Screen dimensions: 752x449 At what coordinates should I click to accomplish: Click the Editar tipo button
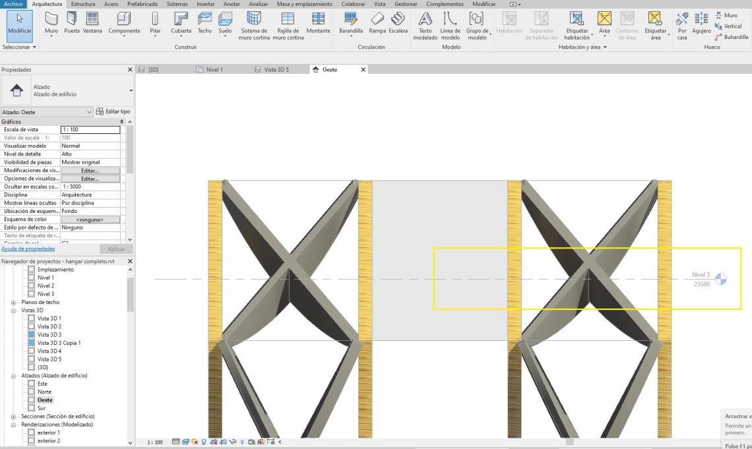point(113,112)
